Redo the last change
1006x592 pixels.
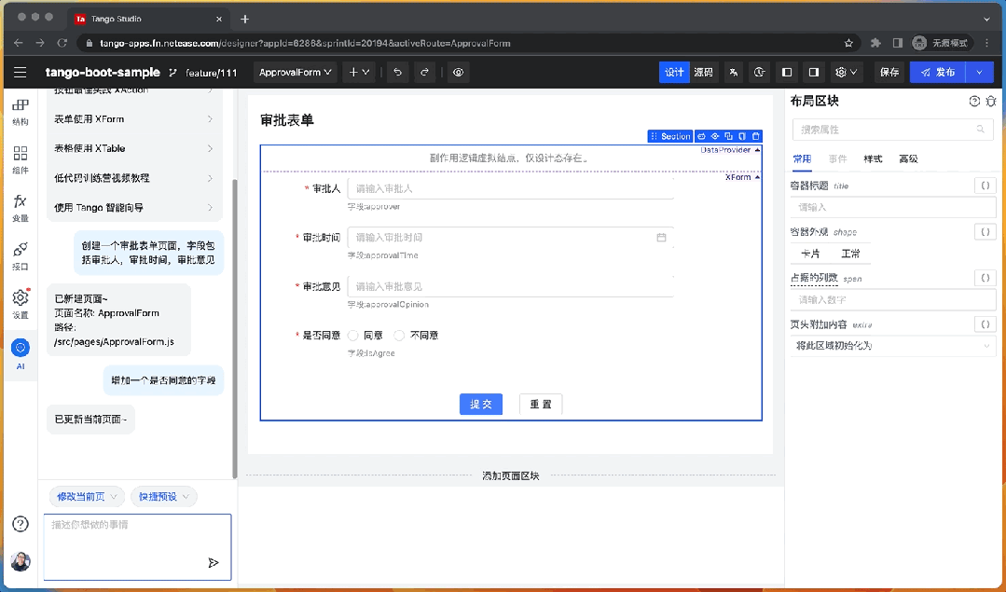[x=424, y=73]
